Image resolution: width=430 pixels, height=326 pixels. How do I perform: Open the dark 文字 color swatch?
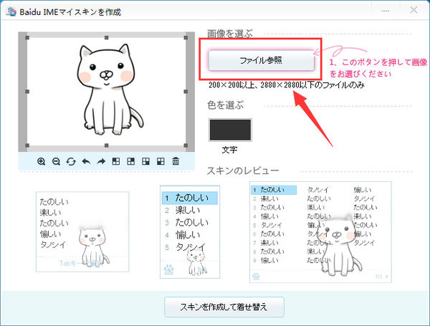[x=230, y=130]
